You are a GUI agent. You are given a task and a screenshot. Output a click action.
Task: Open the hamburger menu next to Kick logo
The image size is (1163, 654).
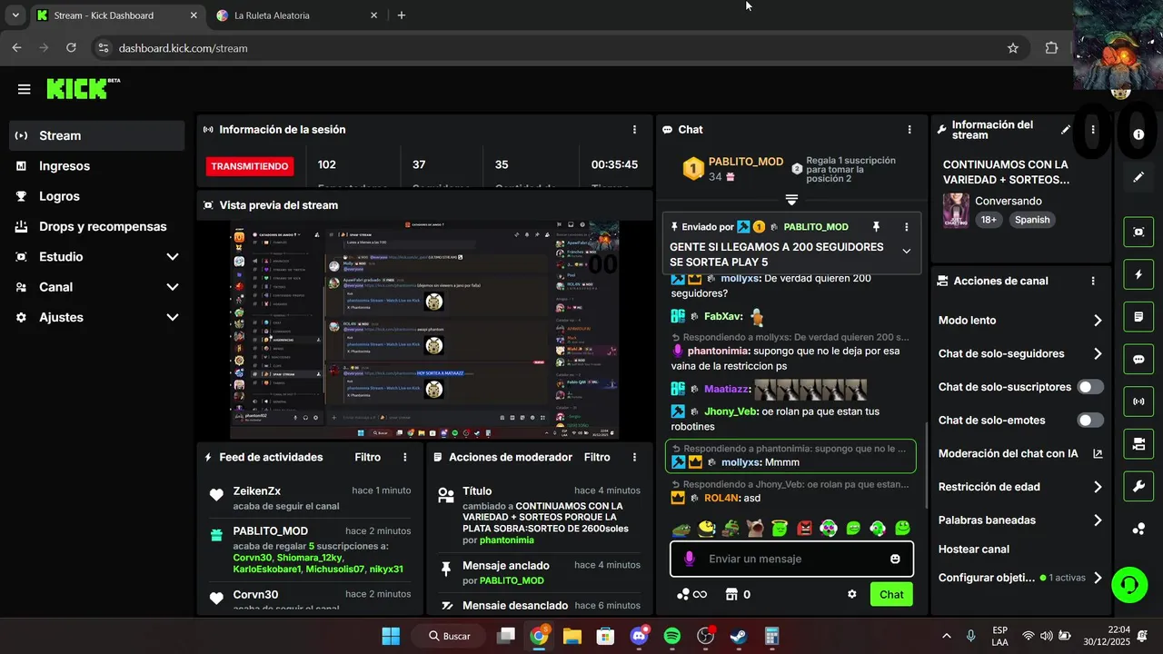pos(25,89)
